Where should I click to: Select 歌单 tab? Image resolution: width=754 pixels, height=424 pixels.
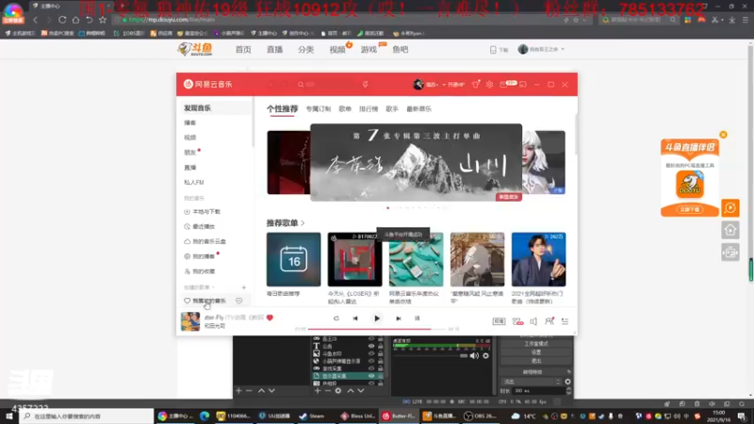pyautogui.click(x=345, y=109)
